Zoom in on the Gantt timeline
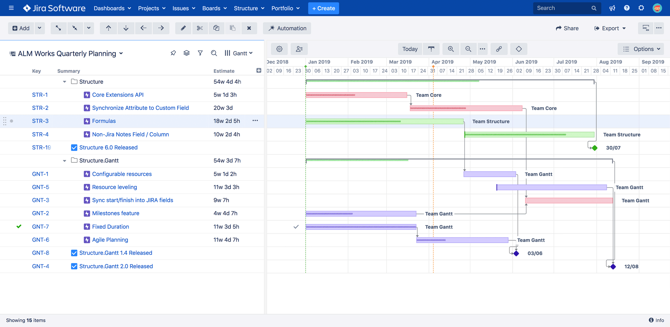The image size is (670, 327). tap(450, 49)
